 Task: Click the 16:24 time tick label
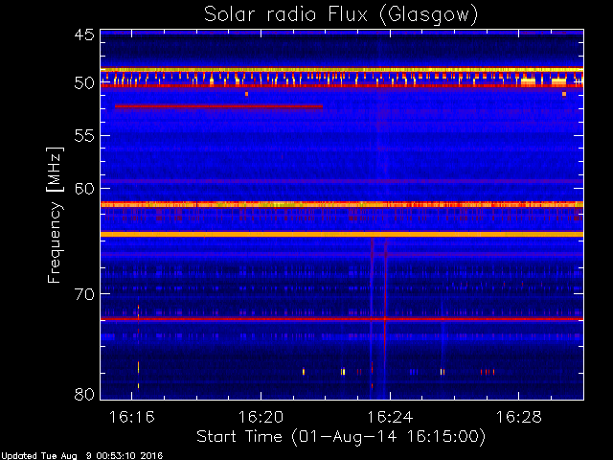pyautogui.click(x=390, y=417)
